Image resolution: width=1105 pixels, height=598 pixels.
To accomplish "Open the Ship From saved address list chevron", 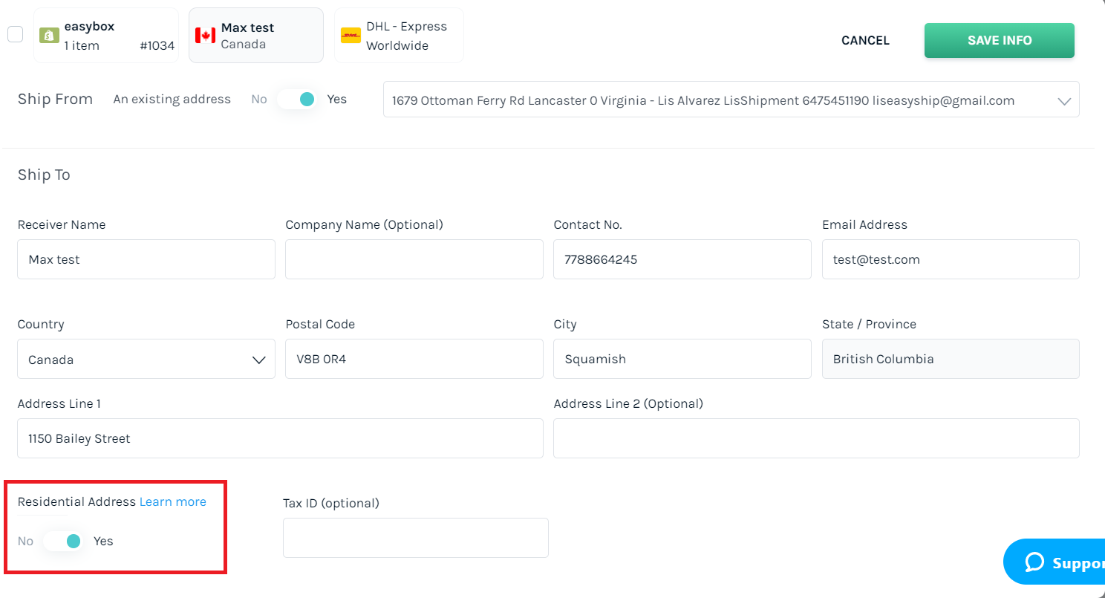I will 1065,100.
